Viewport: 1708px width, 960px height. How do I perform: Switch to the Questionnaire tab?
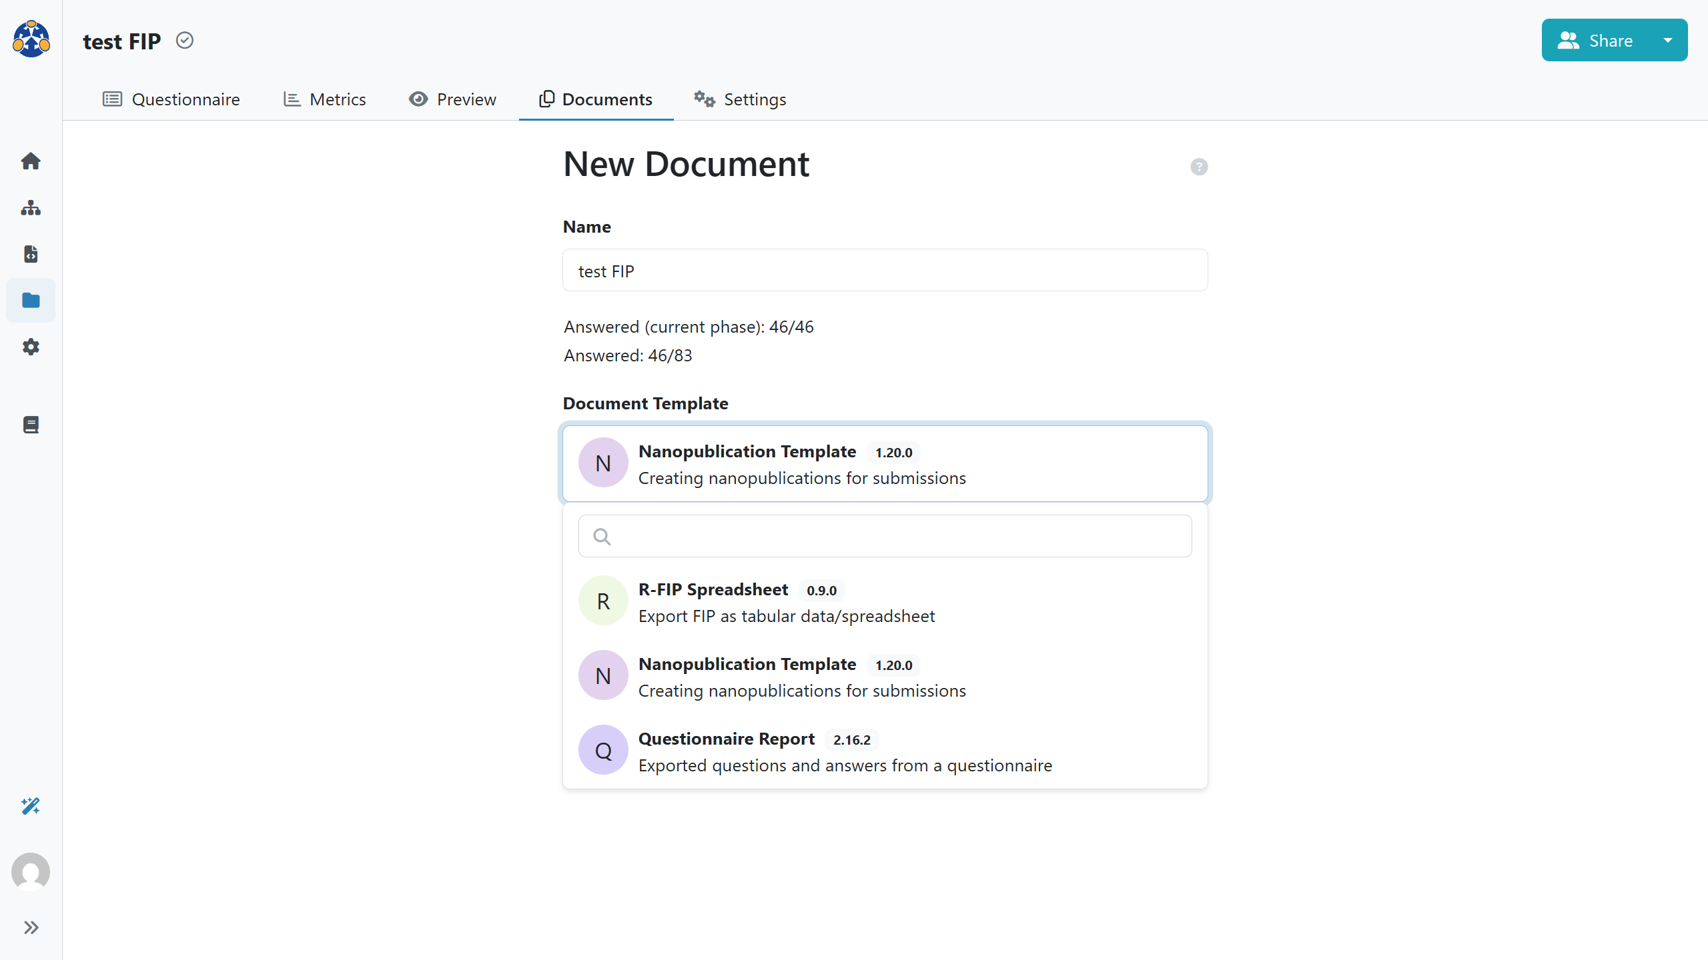[x=171, y=99]
